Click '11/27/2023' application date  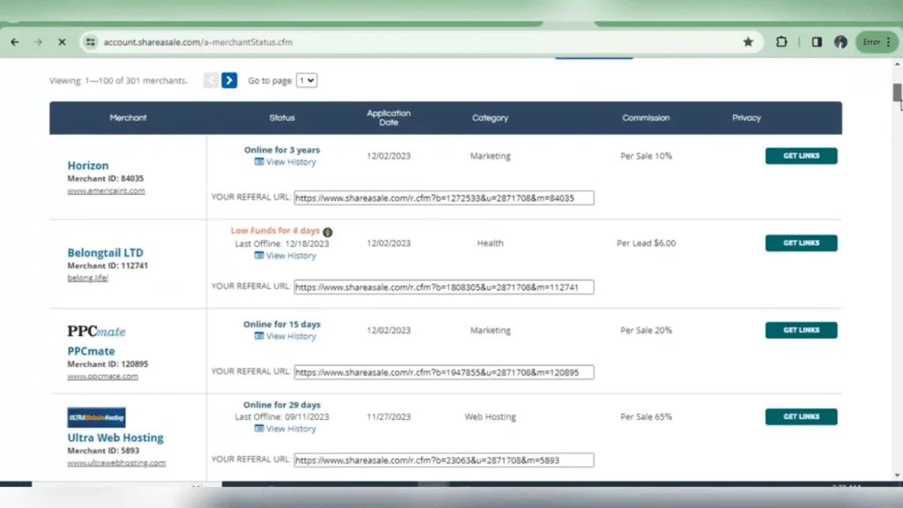click(x=389, y=416)
